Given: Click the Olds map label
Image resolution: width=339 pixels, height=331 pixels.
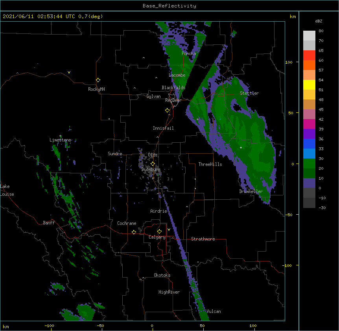Looking at the screenshot, I should (153, 155).
